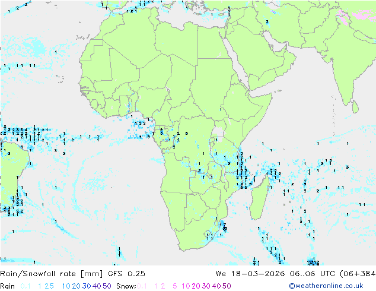Pick the Rain 0.1 legend color value
Screen dimensions: 376x291
26,286
